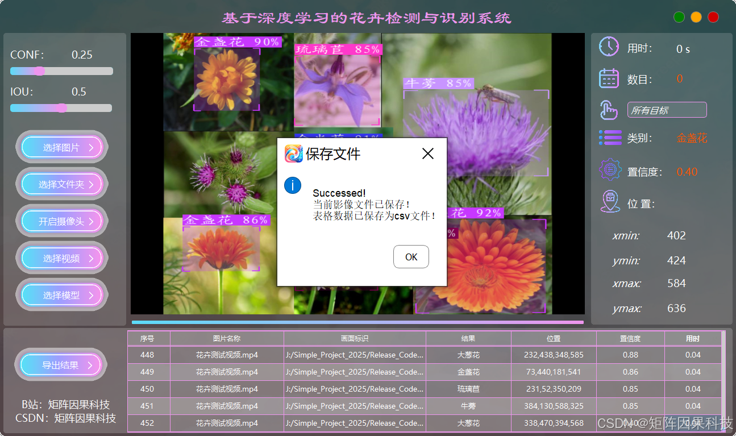Click the IOU slider track
736x436 pixels.
click(x=85, y=108)
